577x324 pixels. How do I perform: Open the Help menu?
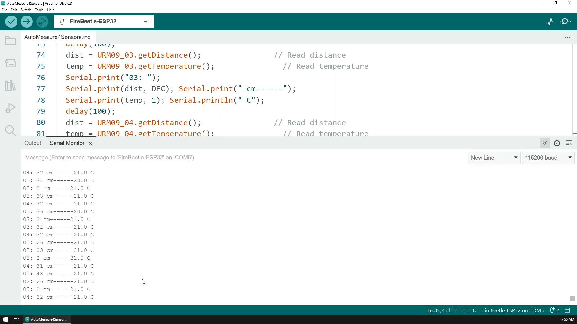tap(51, 10)
